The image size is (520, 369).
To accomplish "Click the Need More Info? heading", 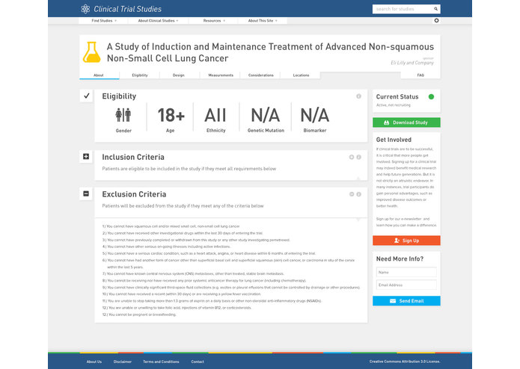I will tap(400, 258).
